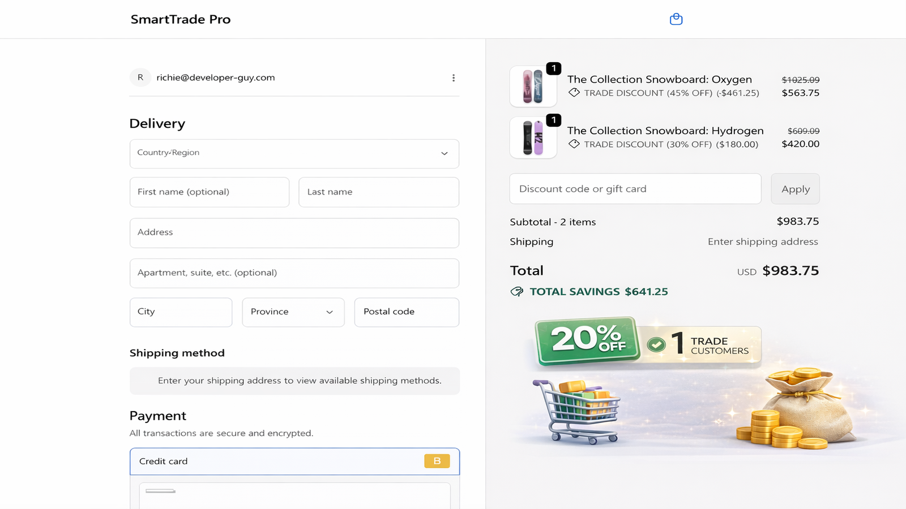906x509 pixels.
Task: Click the R avatar beside the email address
Action: coord(140,77)
